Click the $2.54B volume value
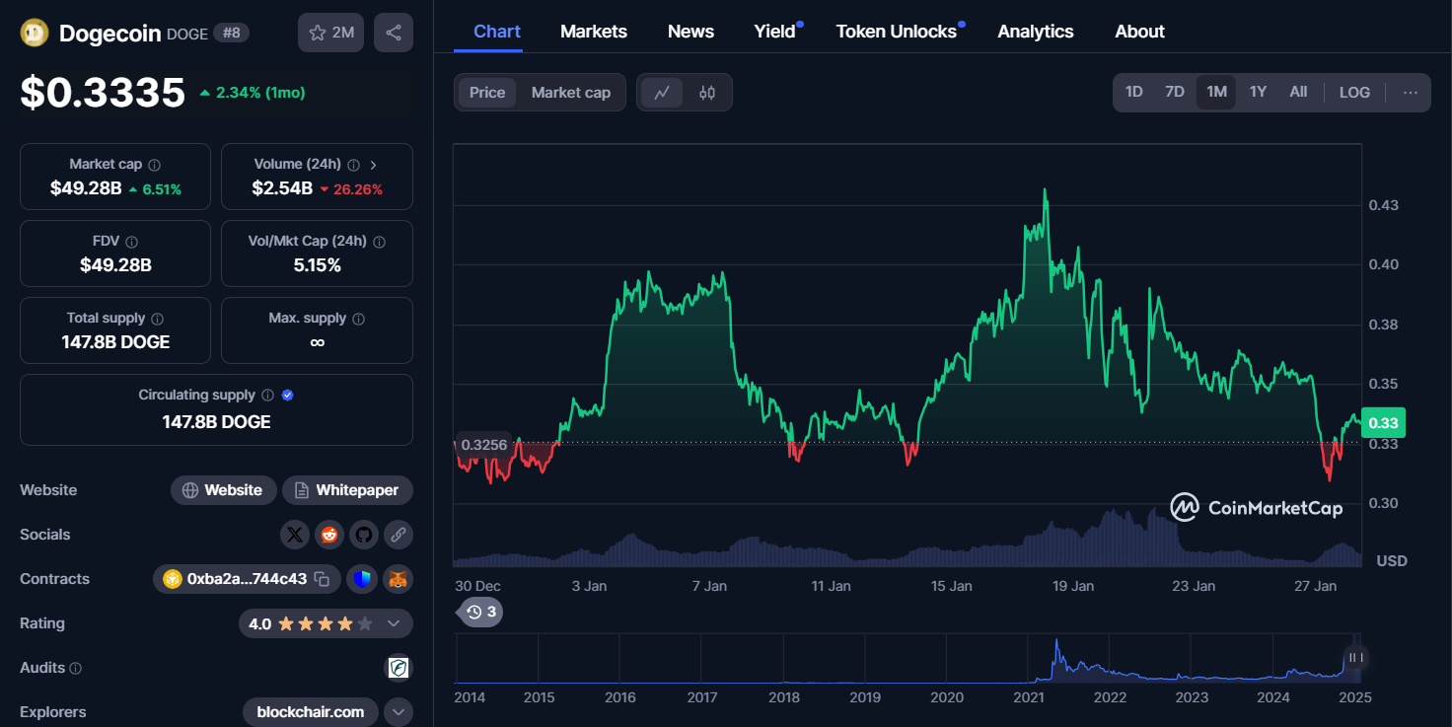This screenshot has width=1452, height=727. coord(282,188)
